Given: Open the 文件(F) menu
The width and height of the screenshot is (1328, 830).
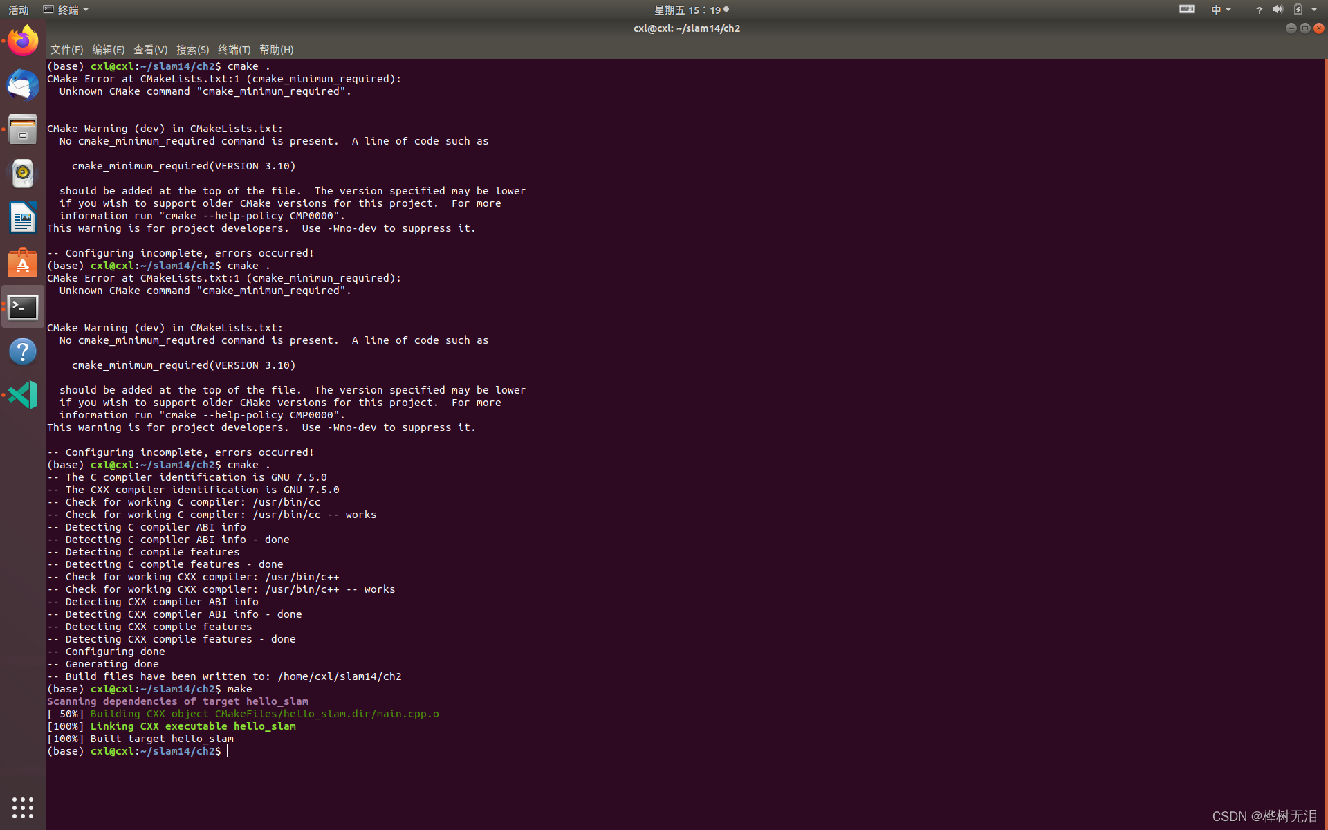Looking at the screenshot, I should coord(66,50).
